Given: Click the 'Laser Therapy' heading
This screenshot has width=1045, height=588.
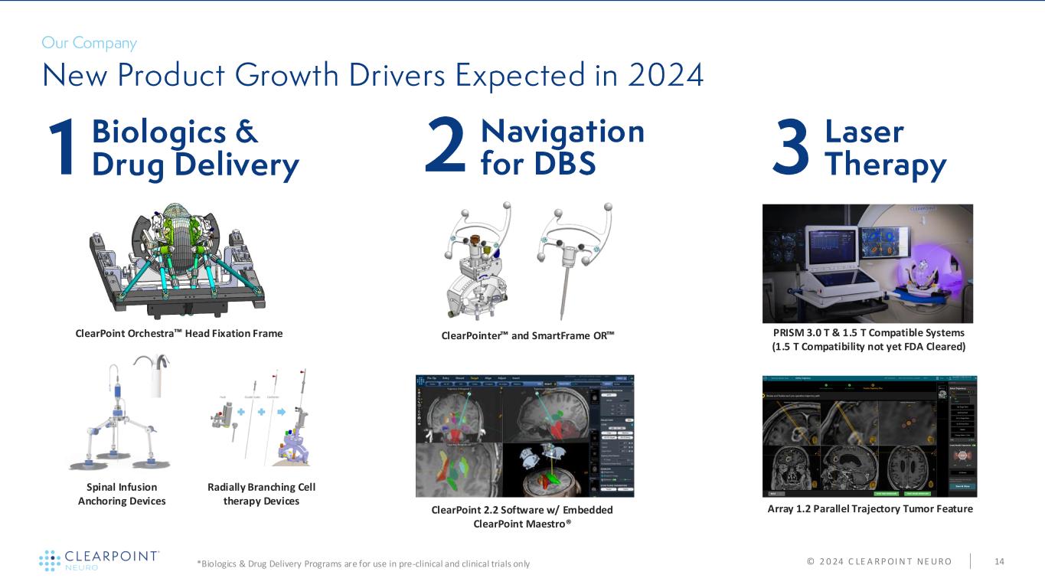Looking at the screenshot, I should 885,149.
